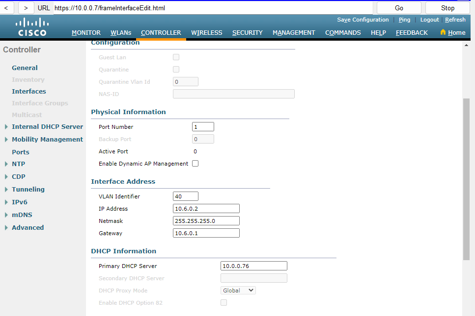The image size is (475, 316).
Task: Expand Internal DHCP Server menu
Action: (x=47, y=126)
